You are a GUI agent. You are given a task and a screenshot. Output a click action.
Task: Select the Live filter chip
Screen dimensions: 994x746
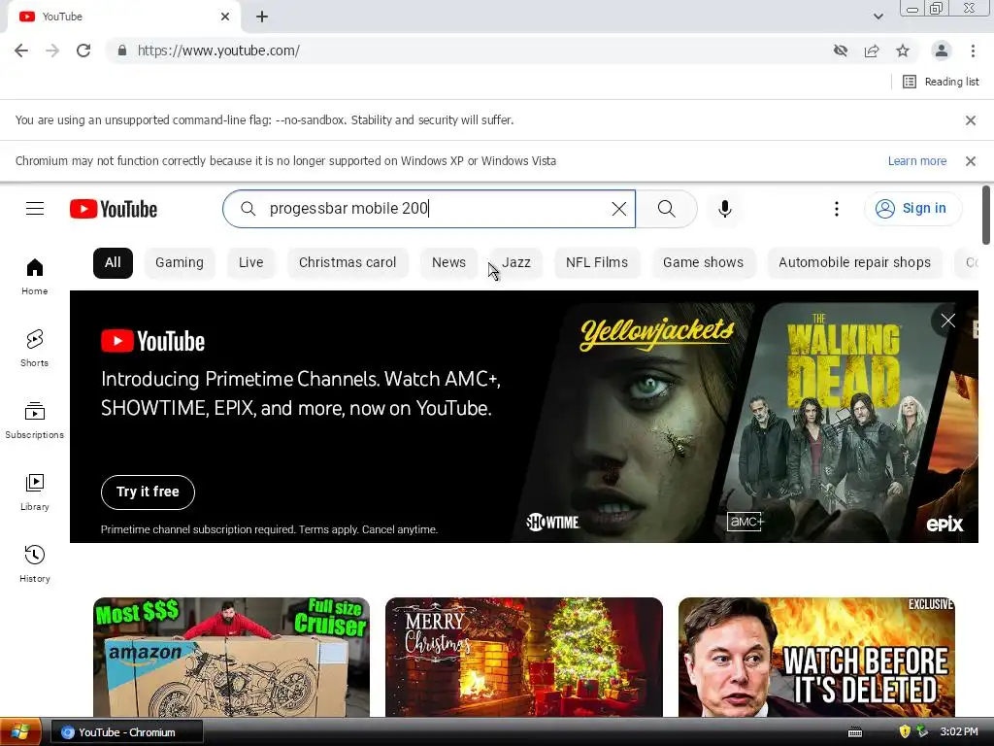[x=251, y=262]
